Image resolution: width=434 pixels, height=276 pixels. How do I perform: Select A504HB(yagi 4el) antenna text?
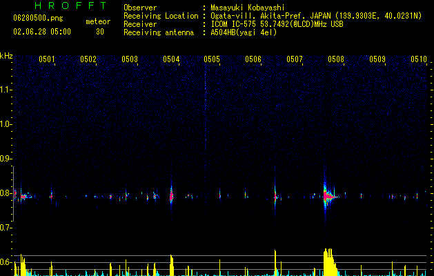tap(244, 32)
